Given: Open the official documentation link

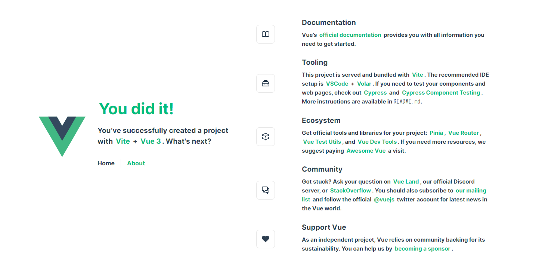Looking at the screenshot, I should click(x=350, y=35).
